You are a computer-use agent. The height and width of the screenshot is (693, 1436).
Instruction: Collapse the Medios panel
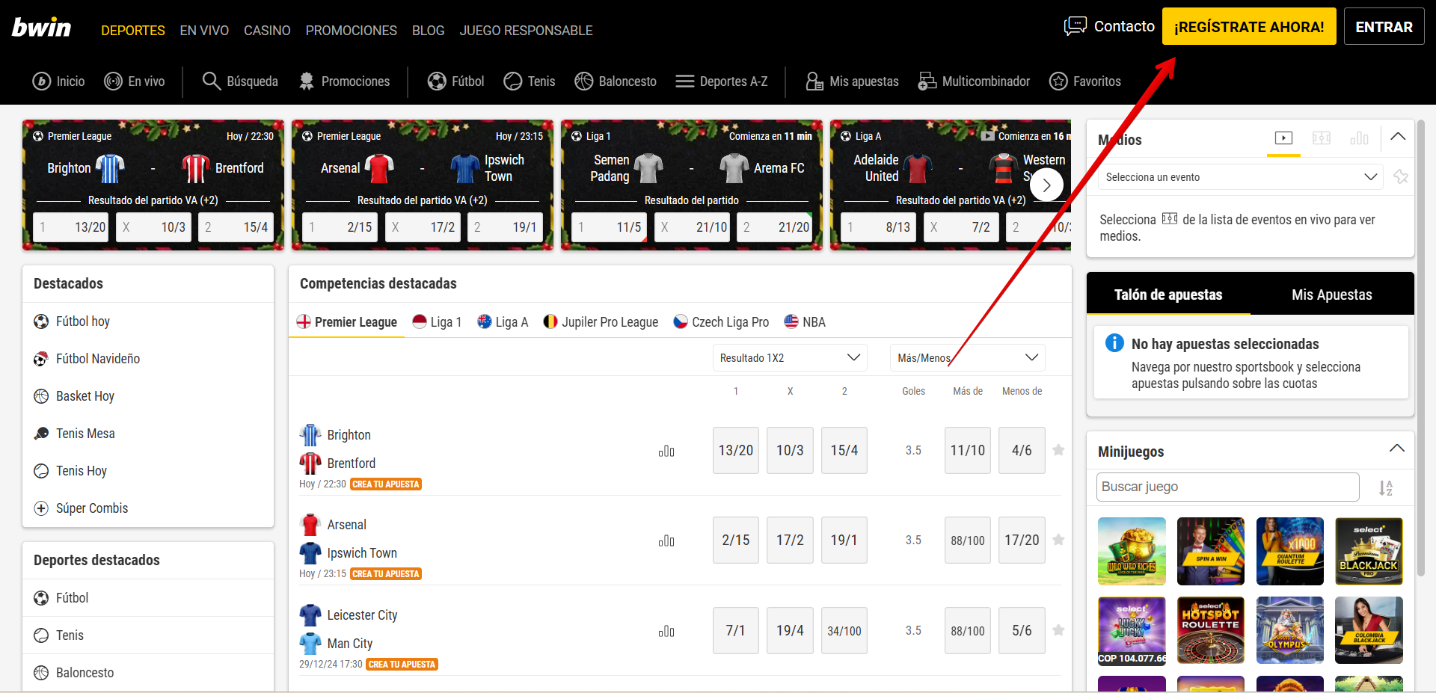[1398, 137]
